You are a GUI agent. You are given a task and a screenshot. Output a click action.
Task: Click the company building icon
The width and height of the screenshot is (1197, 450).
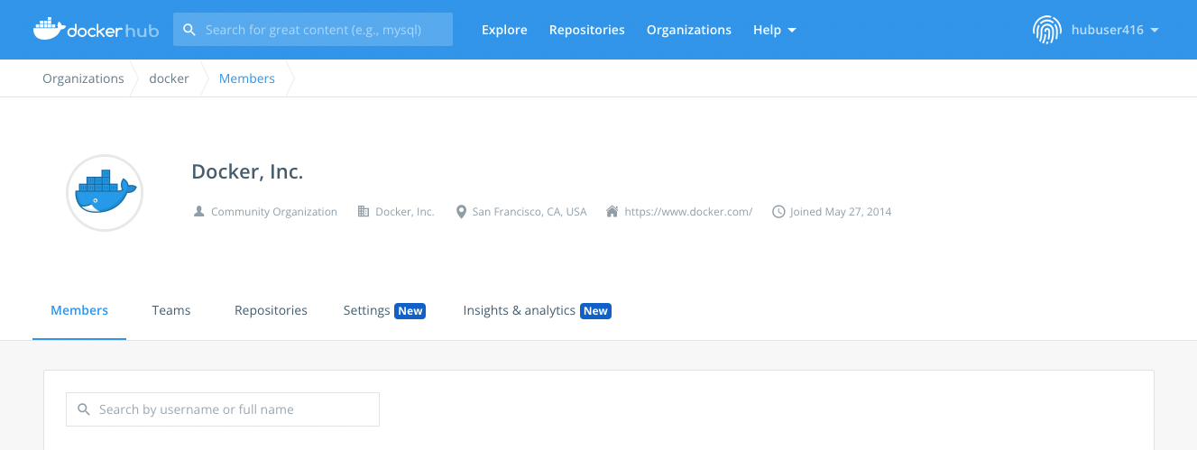[x=364, y=212]
